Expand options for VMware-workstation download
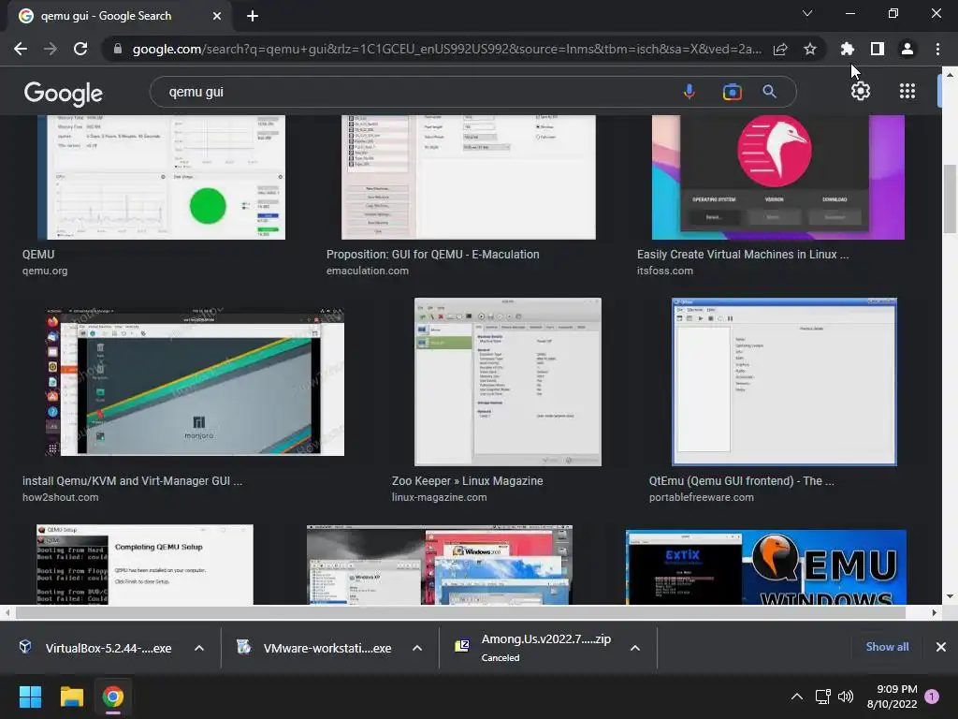Screen dimensions: 958x719 pos(417,648)
